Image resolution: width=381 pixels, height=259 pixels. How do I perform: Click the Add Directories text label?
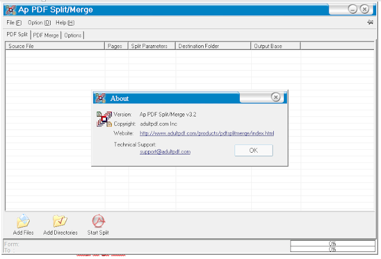point(60,233)
